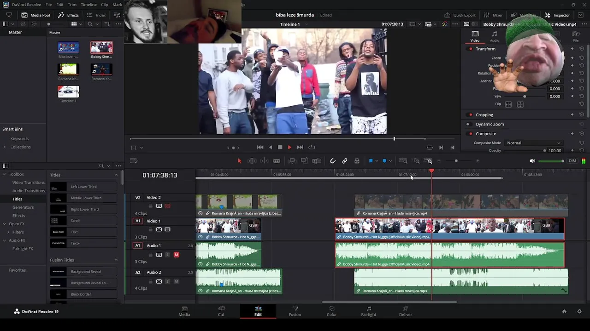Image resolution: width=590 pixels, height=331 pixels.
Task: Click the DIM audio button
Action: click(x=572, y=161)
